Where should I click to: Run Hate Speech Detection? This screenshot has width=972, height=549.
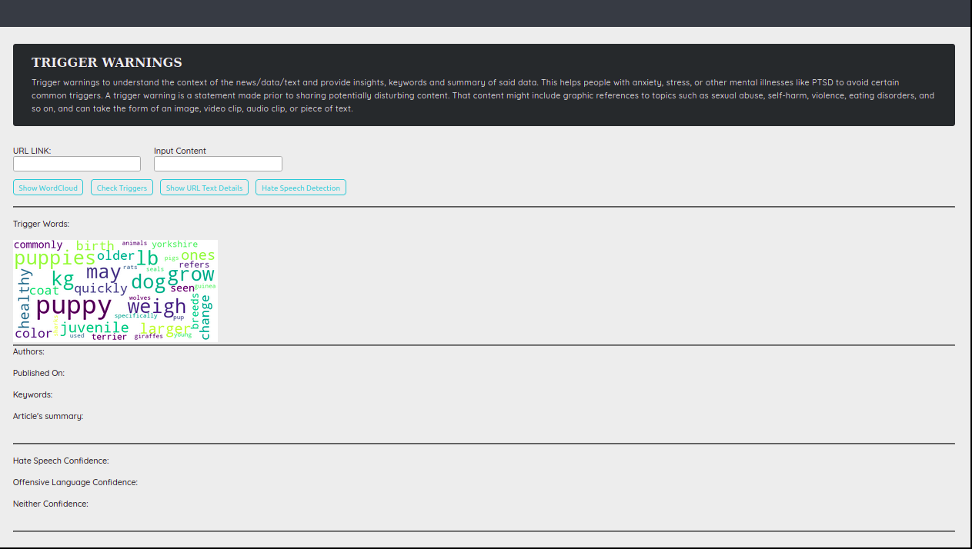[x=300, y=187]
